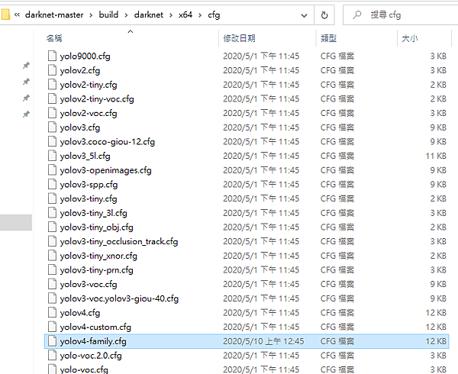Select yolov3-tiny_occlusion_track.cfg file icon

(52, 241)
